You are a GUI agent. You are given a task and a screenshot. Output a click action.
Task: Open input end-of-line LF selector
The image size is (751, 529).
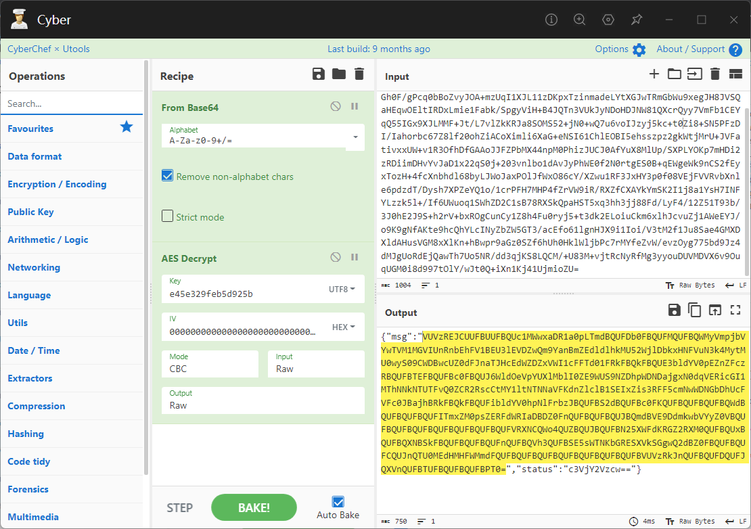735,285
